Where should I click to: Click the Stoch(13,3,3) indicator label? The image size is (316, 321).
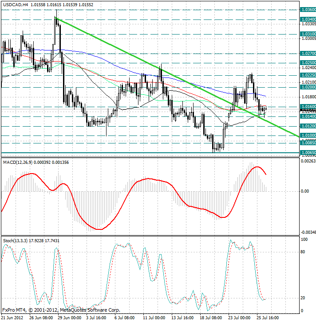pos(16,240)
